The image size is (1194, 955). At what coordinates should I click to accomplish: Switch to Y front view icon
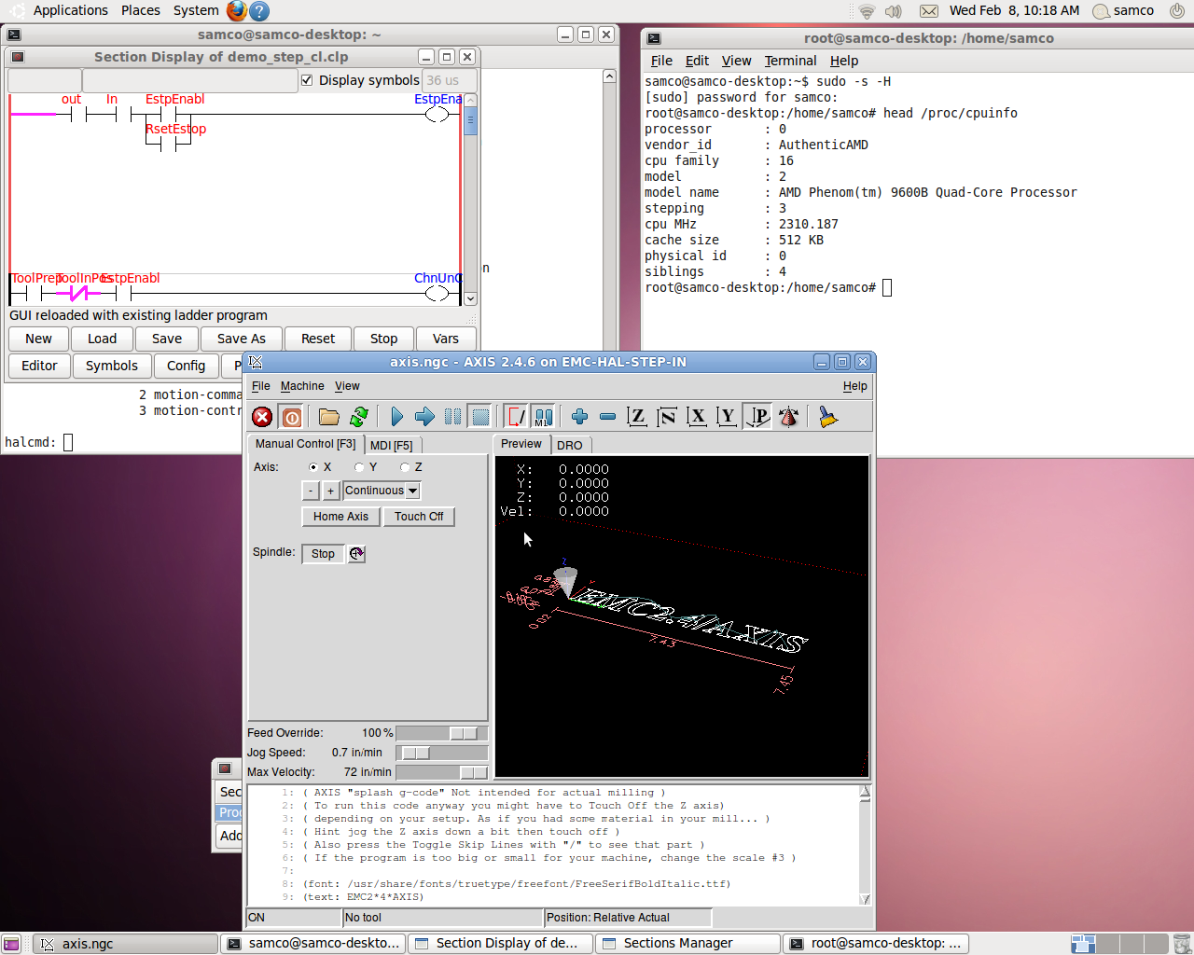click(727, 417)
